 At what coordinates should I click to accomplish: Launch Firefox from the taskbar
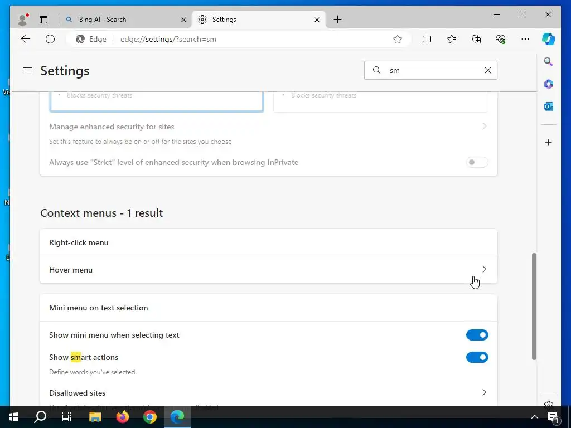point(122,417)
